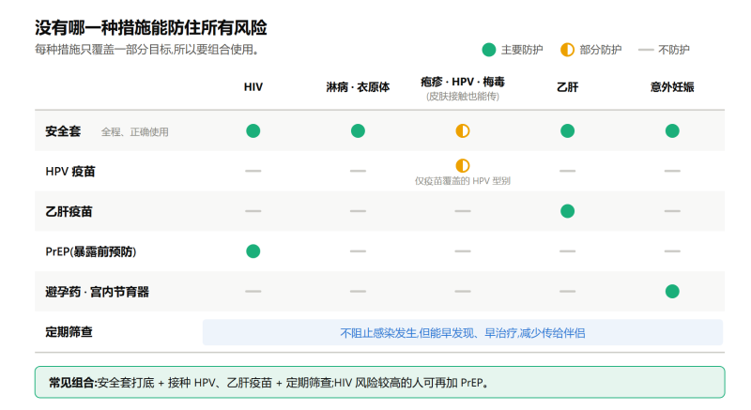Screen dimensions: 751x410
Task: Click the dash for HPV 疫苗 under 乙肝
Action: (x=568, y=171)
